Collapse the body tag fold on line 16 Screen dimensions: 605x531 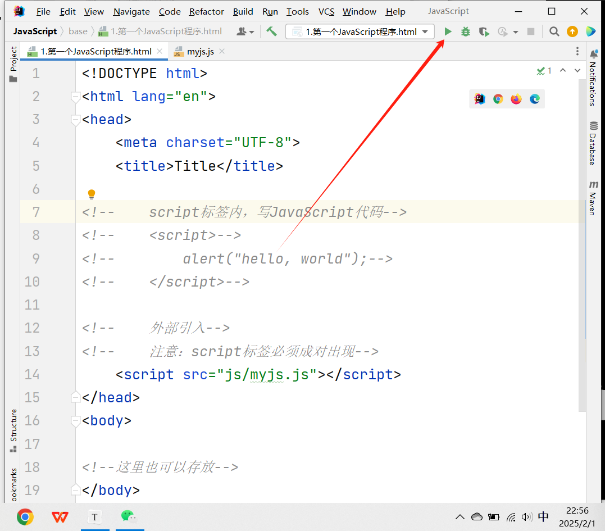[75, 421]
